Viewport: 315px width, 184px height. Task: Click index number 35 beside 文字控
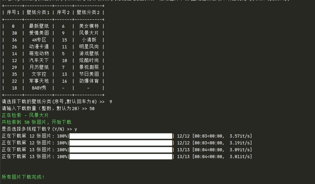click(14, 74)
